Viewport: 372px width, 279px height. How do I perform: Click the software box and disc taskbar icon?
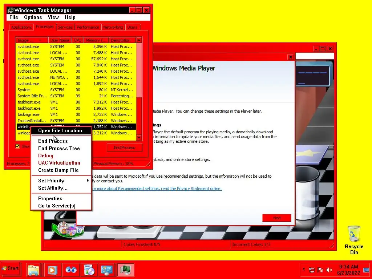(89, 270)
